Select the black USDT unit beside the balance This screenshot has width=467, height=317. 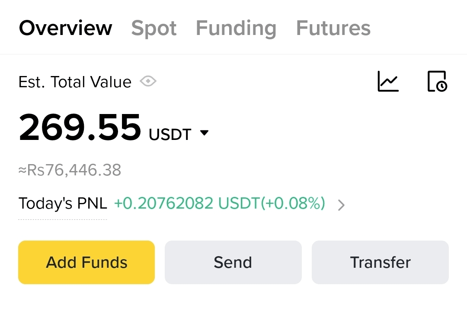click(x=170, y=135)
